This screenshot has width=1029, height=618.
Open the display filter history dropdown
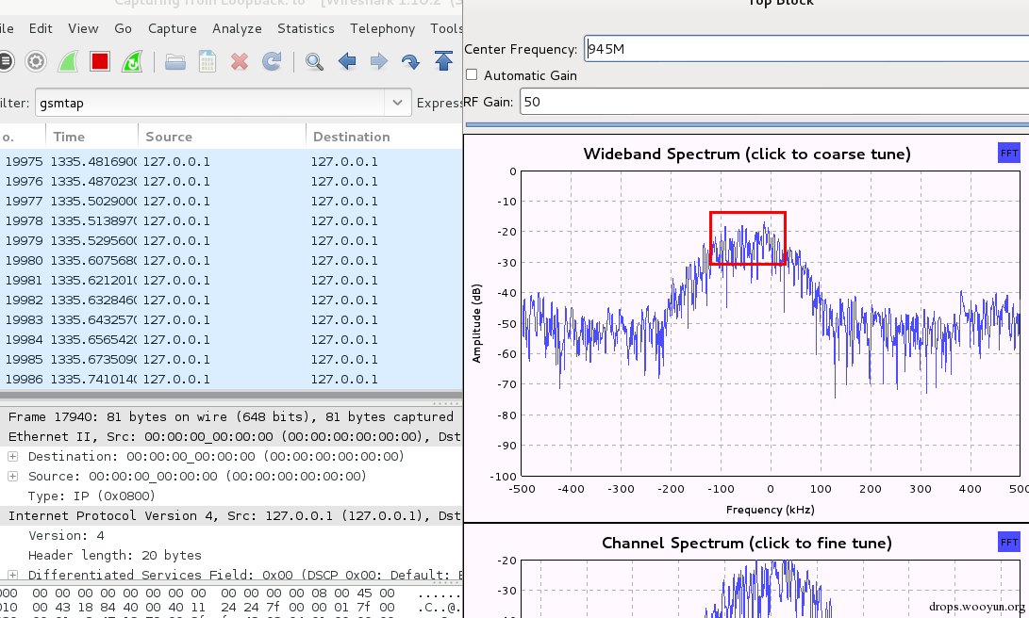[x=397, y=103]
